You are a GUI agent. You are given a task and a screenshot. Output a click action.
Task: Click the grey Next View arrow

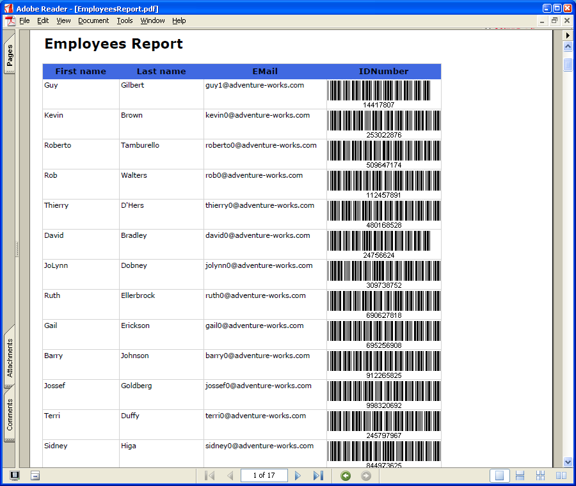pyautogui.click(x=366, y=476)
